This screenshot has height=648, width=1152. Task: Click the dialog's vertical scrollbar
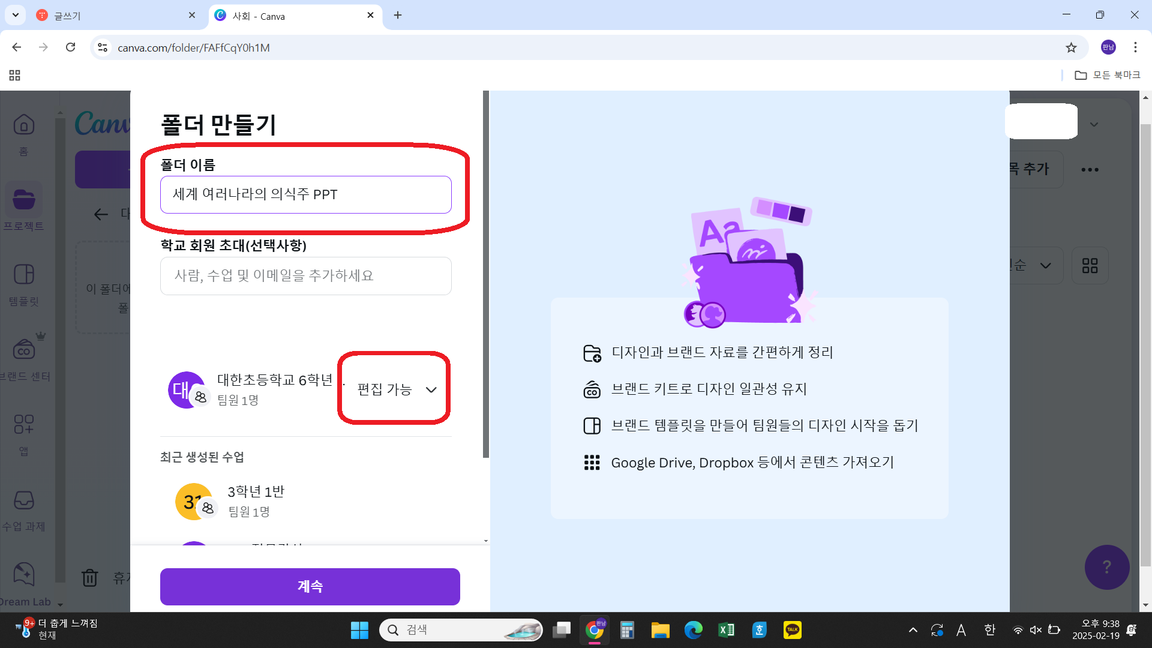[486, 274]
